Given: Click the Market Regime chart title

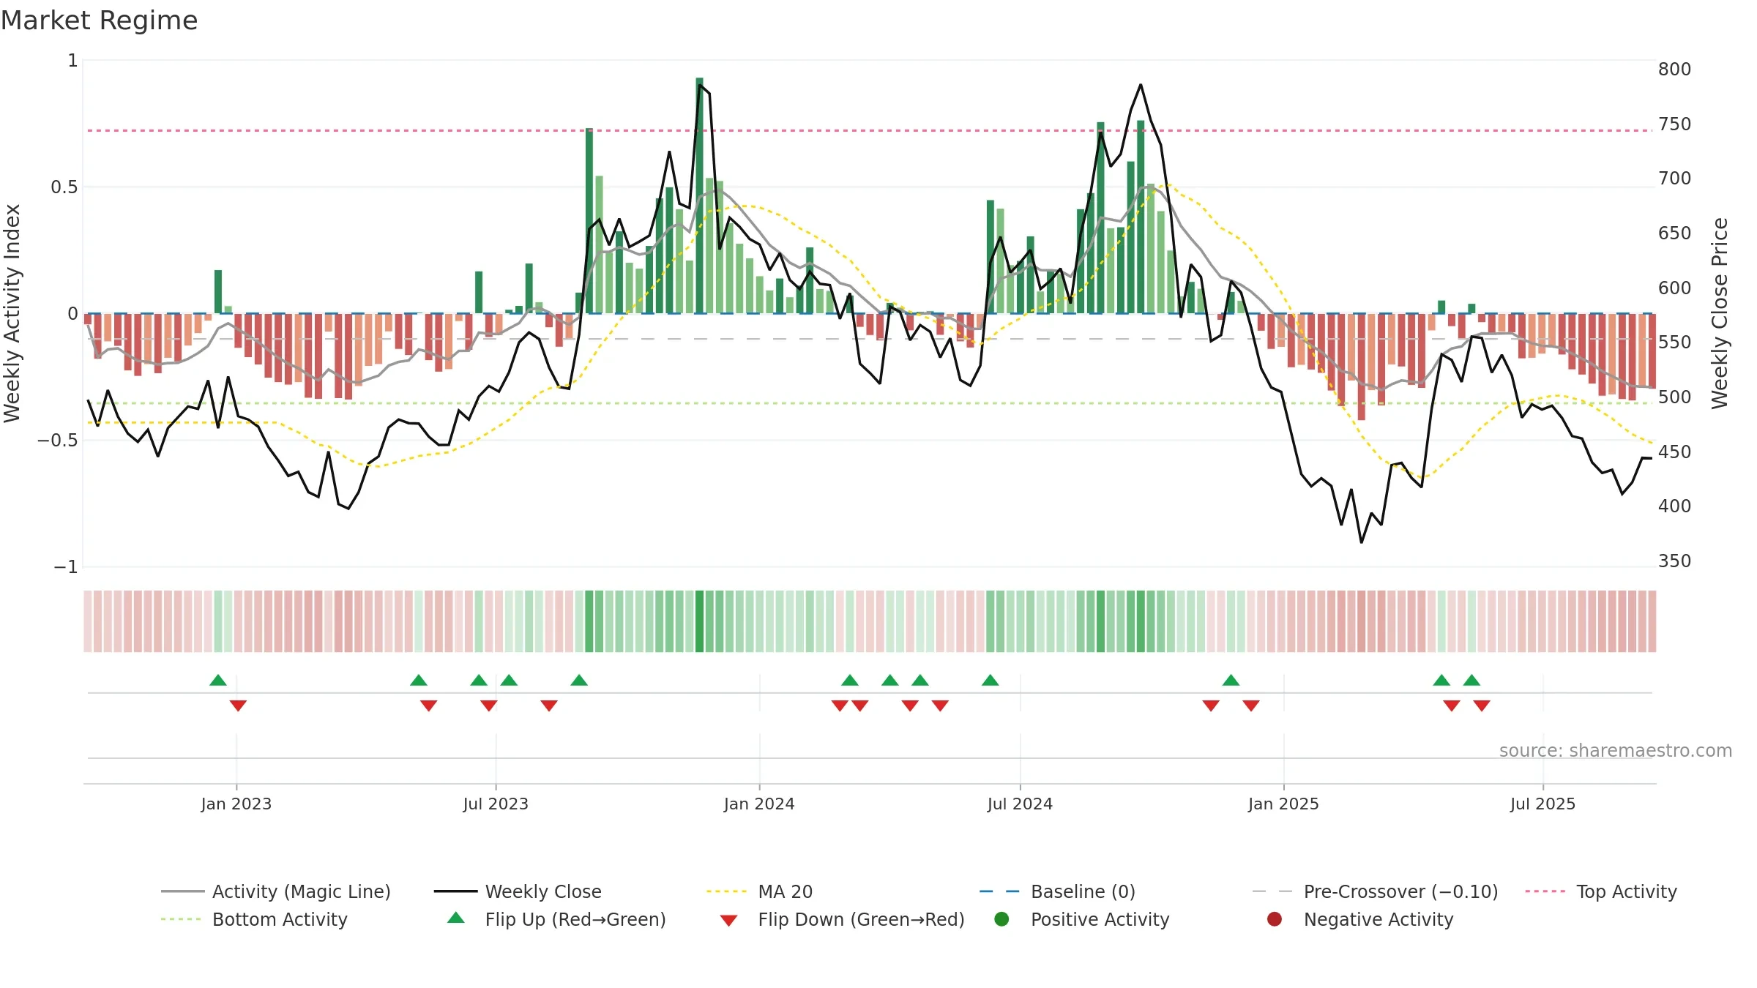Looking at the screenshot, I should [99, 20].
